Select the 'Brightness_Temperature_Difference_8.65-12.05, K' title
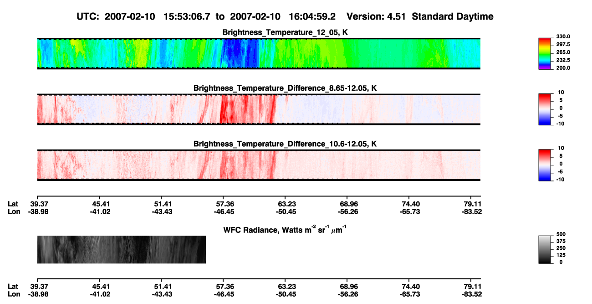This screenshot has width=592, height=304. pos(285,88)
